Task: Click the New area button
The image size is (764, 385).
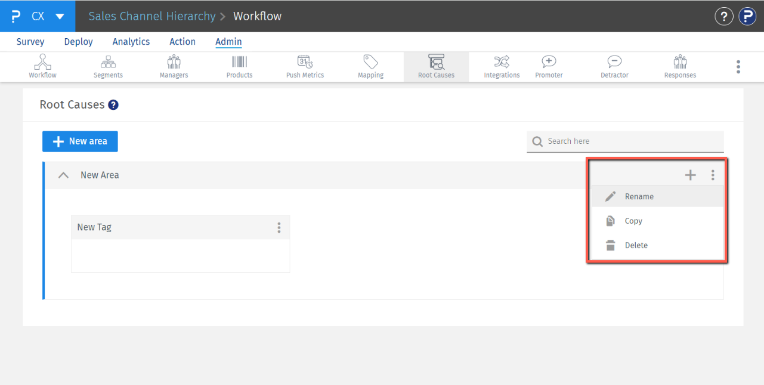Action: point(80,141)
